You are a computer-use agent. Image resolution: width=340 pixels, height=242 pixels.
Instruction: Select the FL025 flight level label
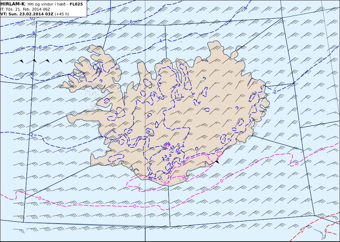[76, 4]
